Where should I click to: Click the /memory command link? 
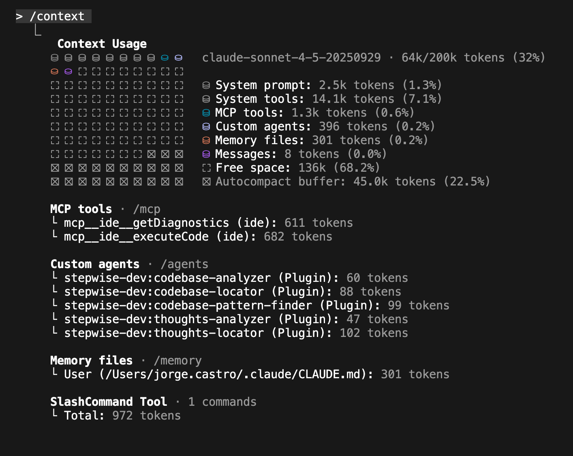click(x=177, y=361)
